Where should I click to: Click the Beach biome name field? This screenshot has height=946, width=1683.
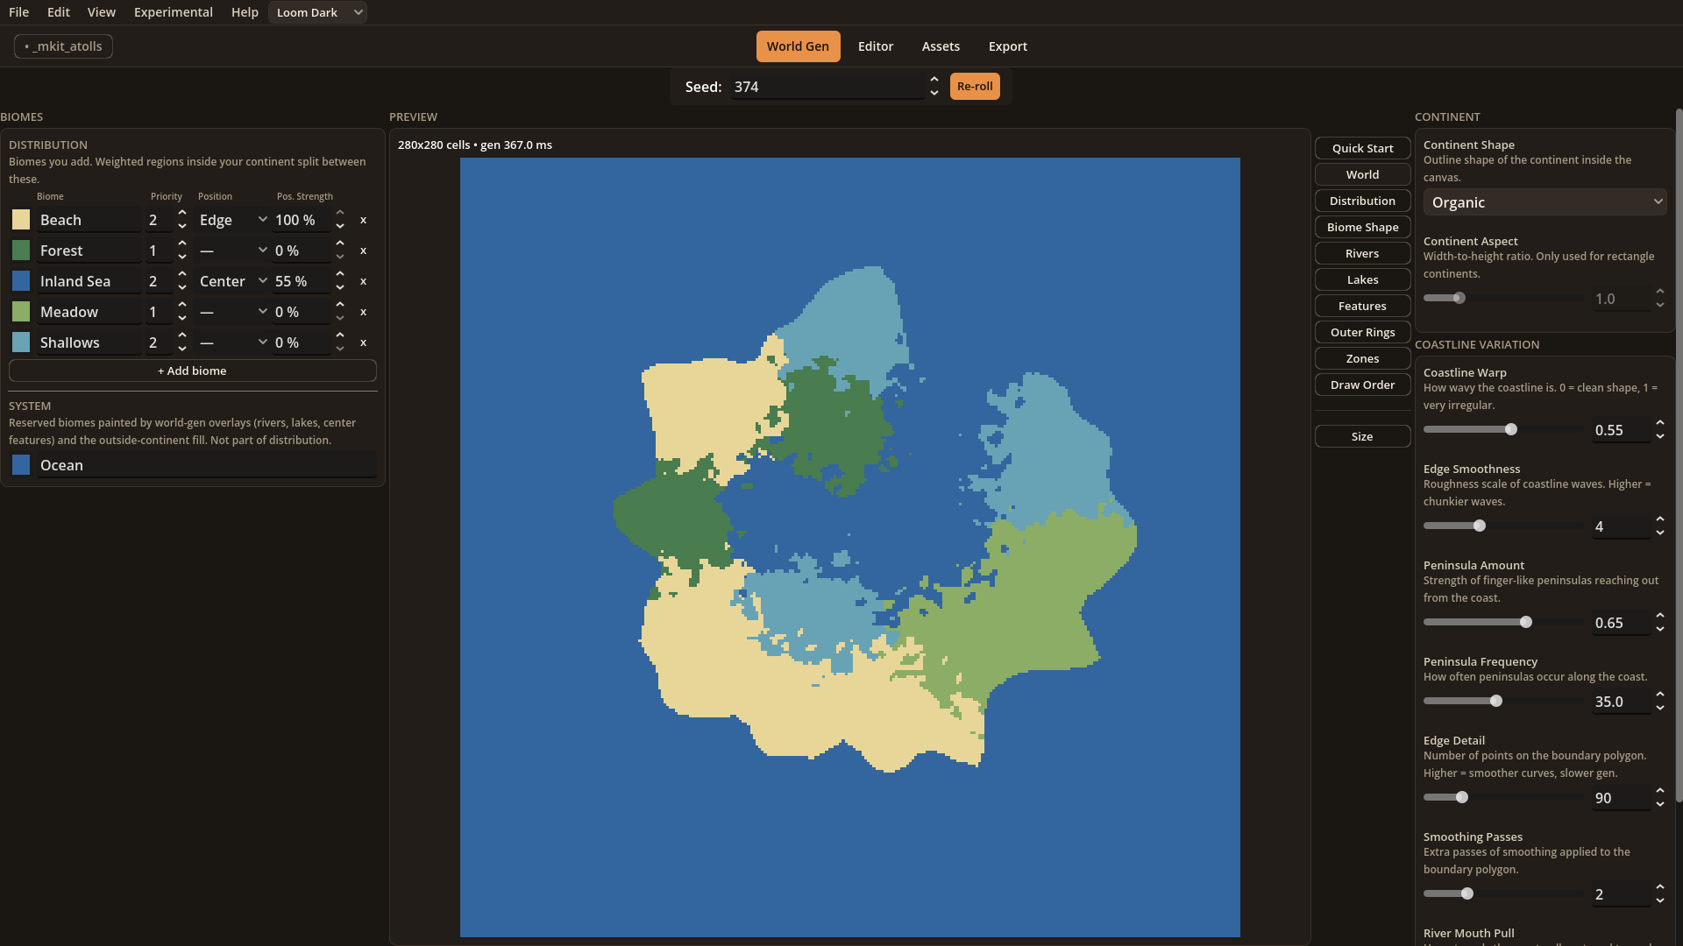click(x=89, y=220)
